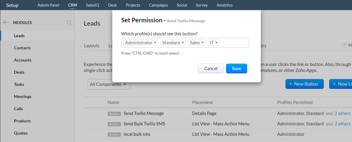
Task: Remove the Standard profile tag
Action: tap(182, 43)
